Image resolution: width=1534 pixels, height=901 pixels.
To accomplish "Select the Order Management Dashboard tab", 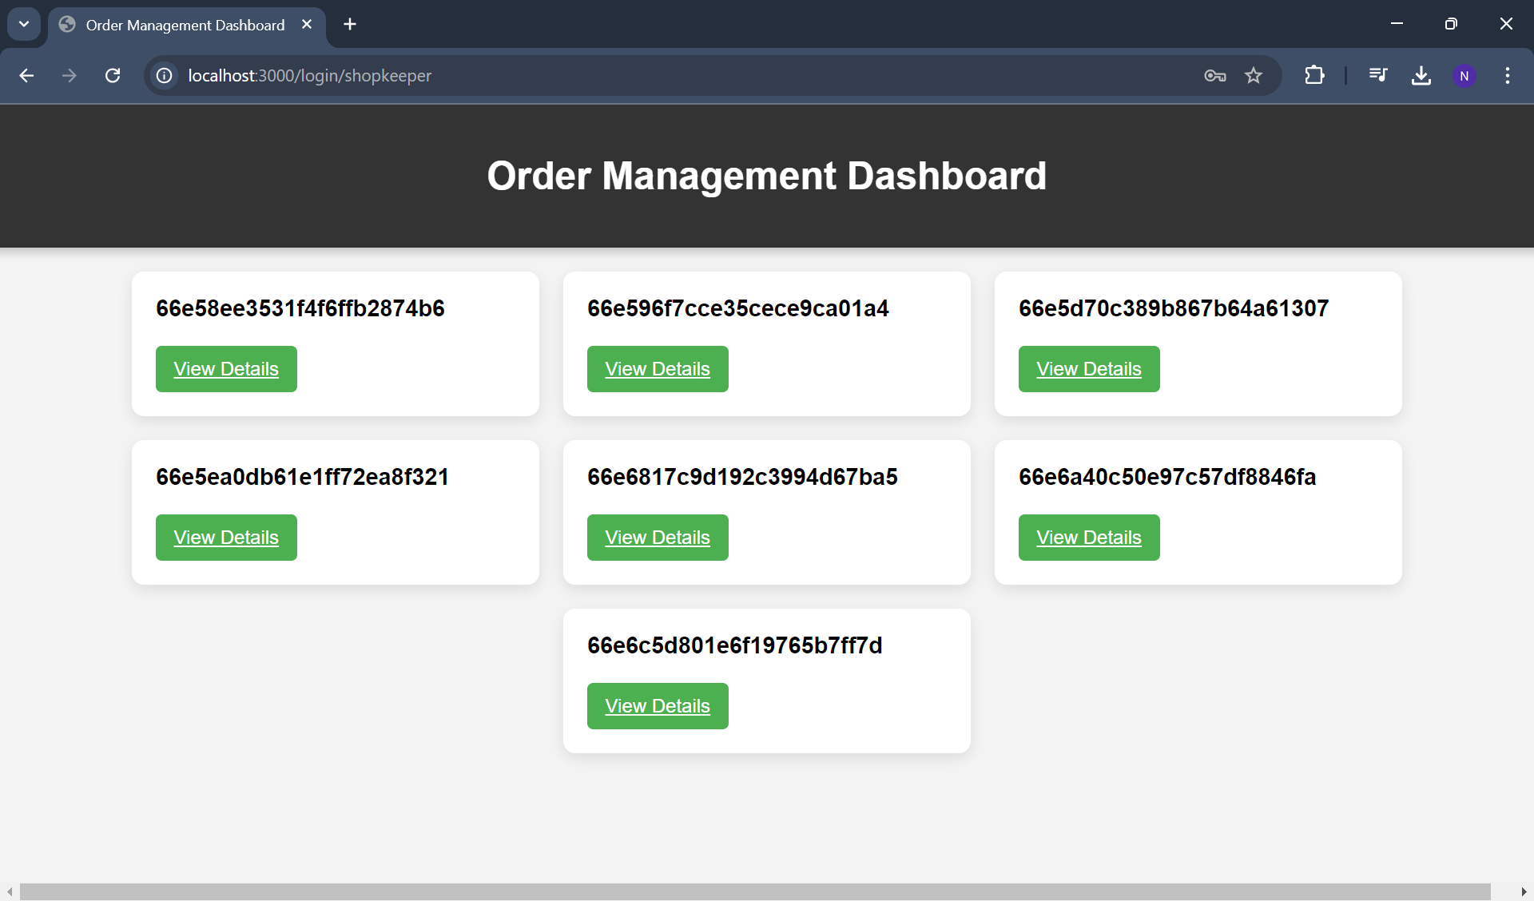I will click(x=185, y=25).
